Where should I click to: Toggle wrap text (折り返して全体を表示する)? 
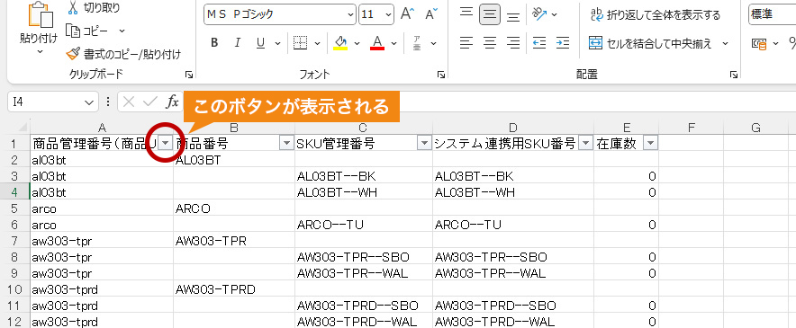click(x=656, y=14)
